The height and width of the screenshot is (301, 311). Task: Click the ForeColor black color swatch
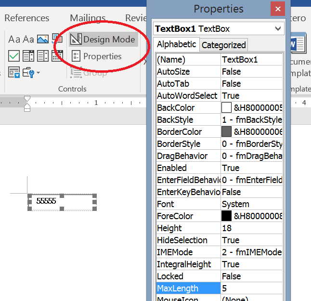(227, 216)
